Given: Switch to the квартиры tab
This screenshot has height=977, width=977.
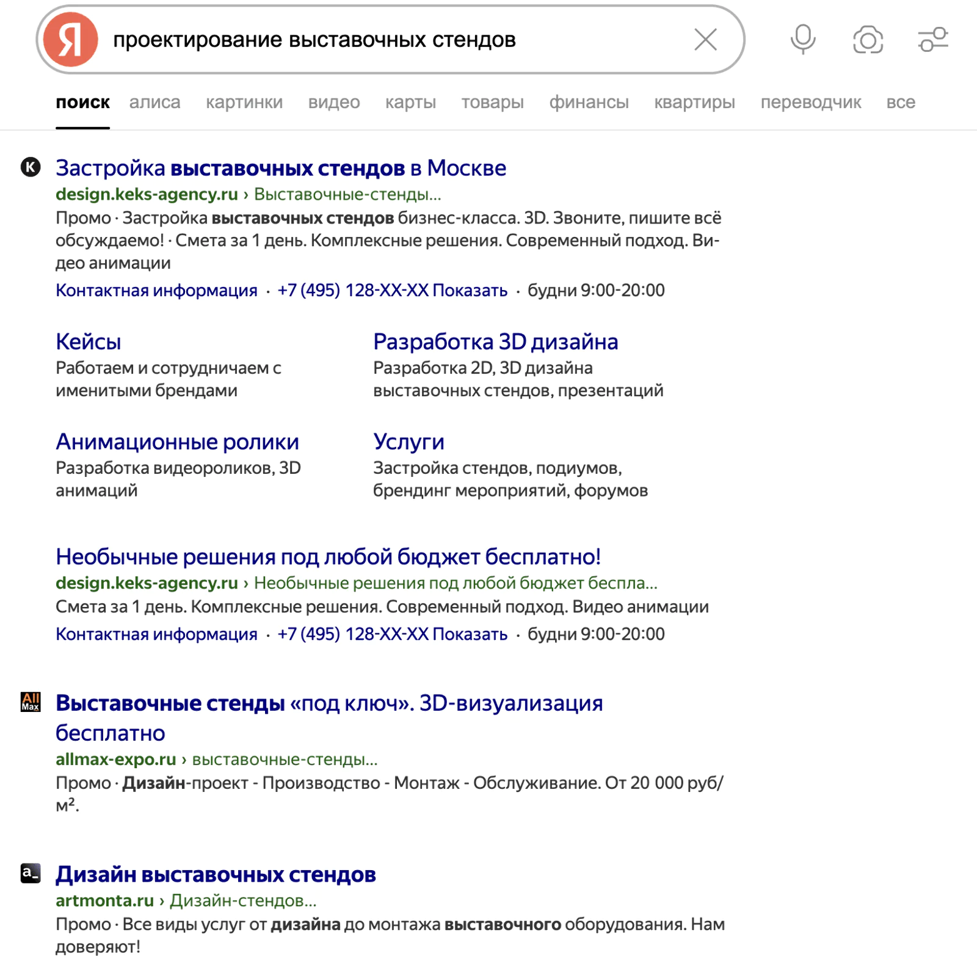Looking at the screenshot, I should (x=694, y=103).
